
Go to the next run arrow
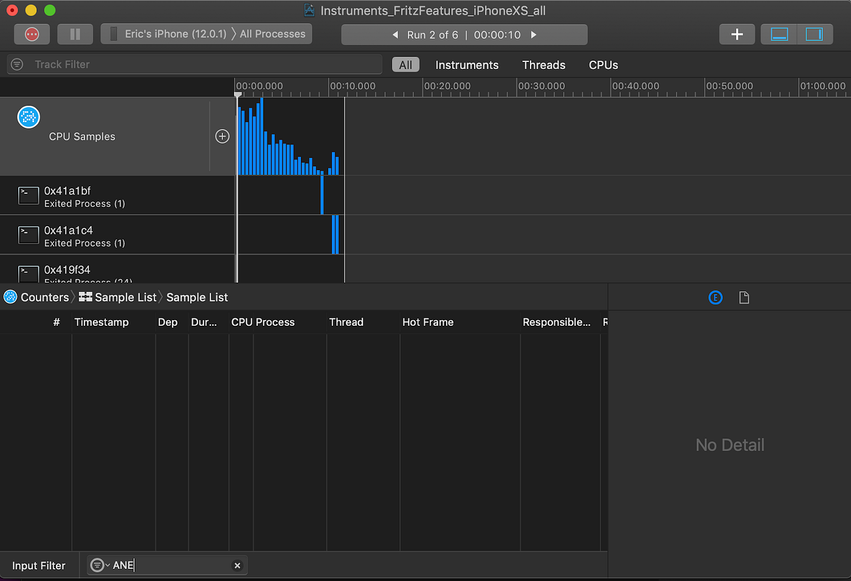(534, 35)
